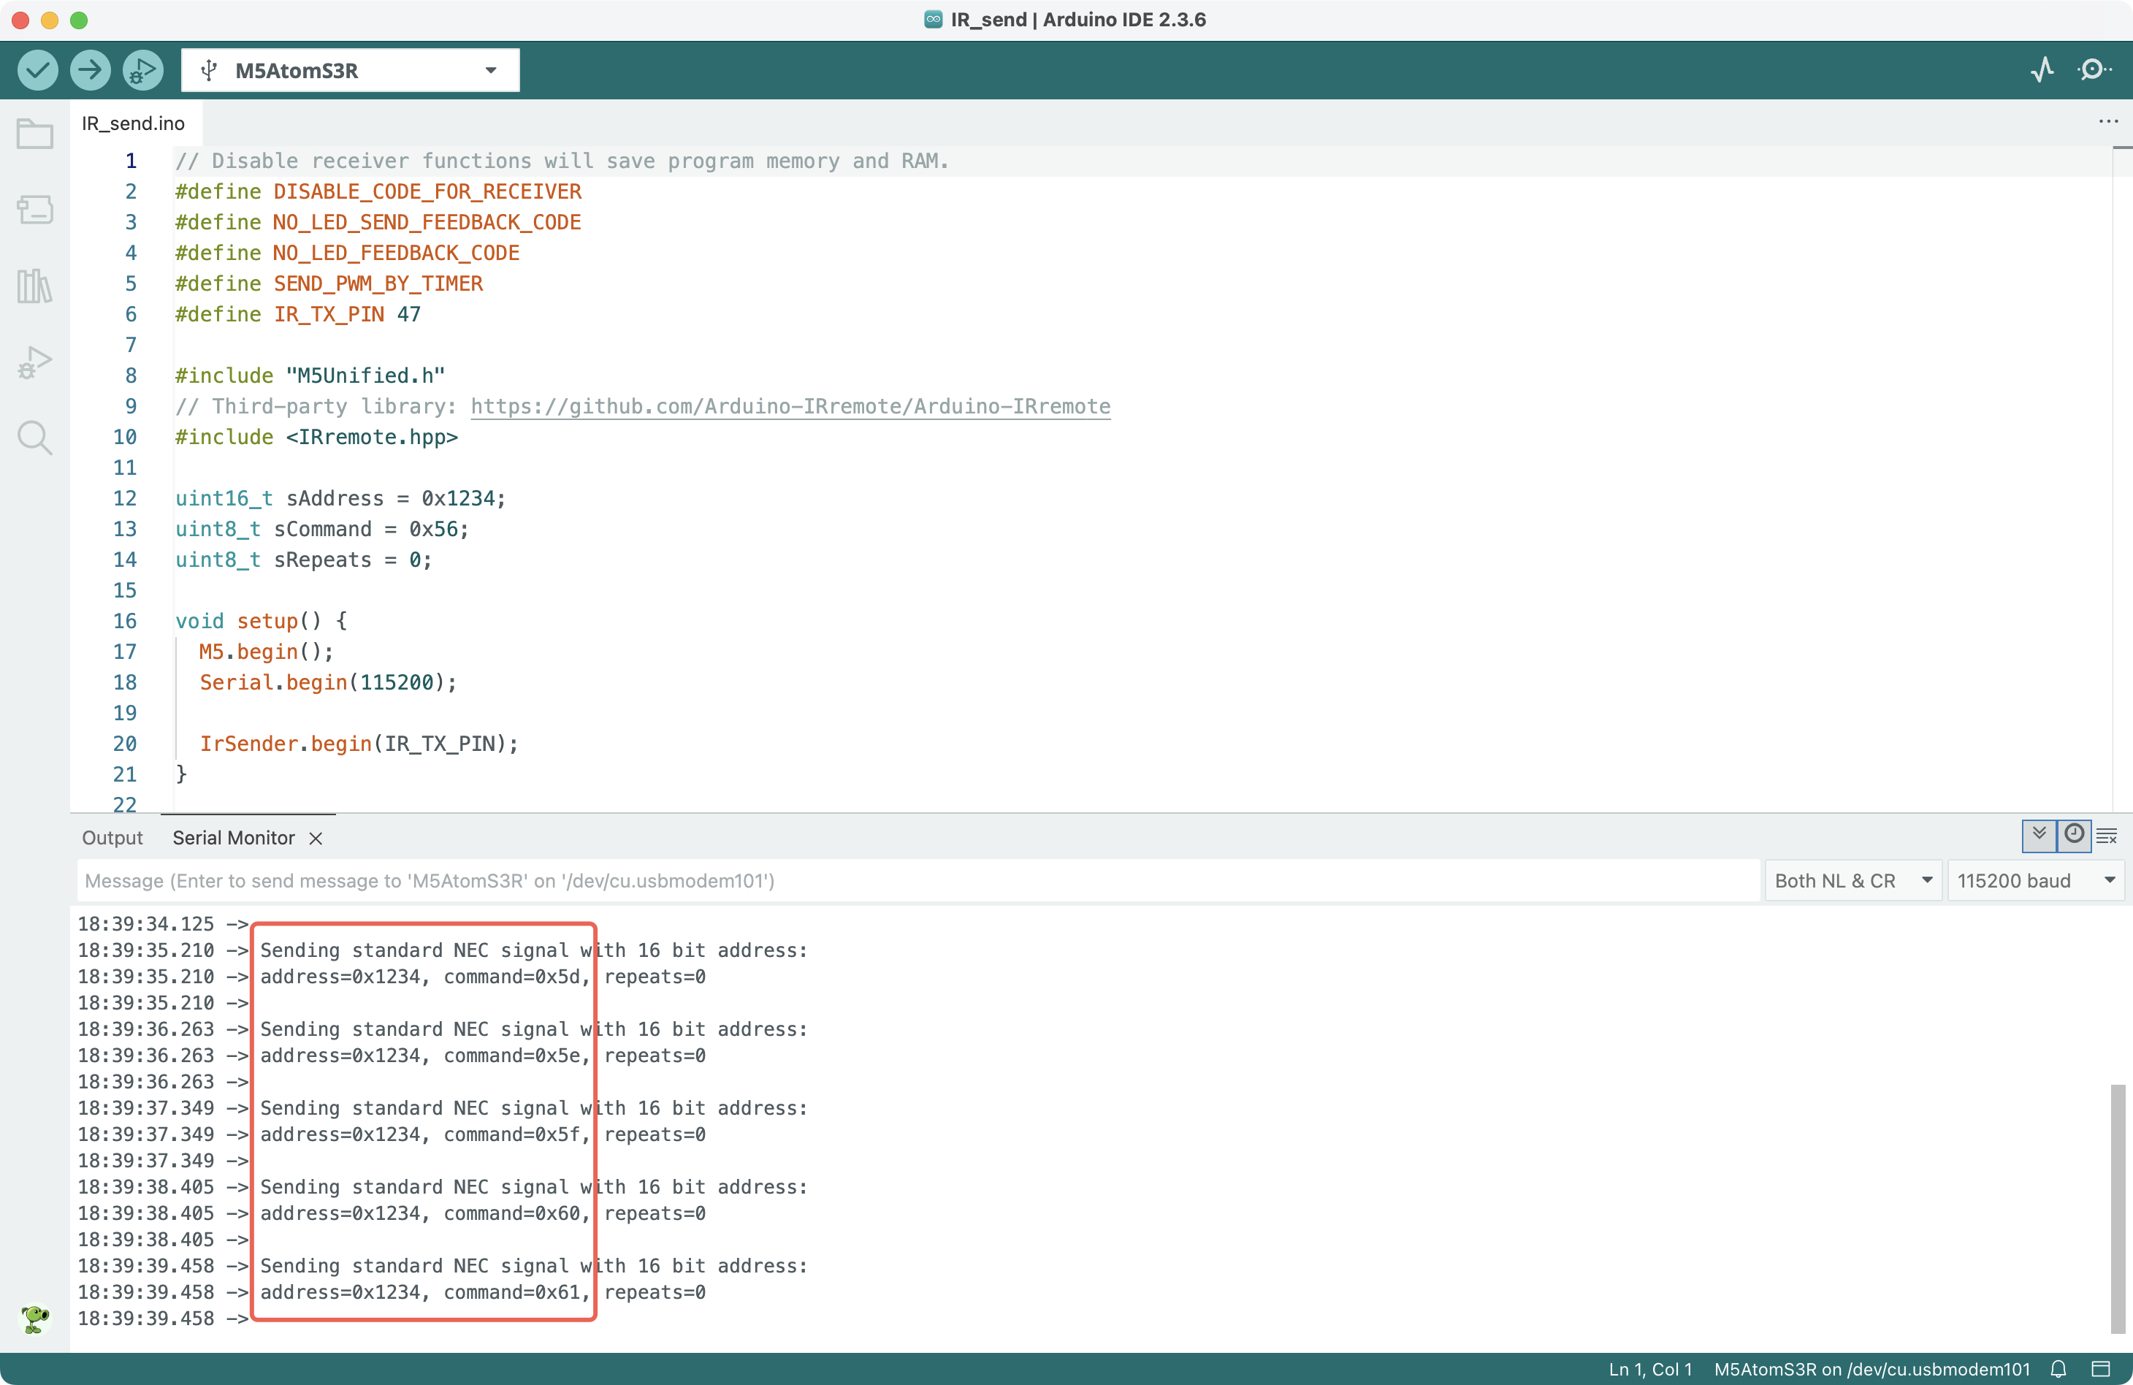Toggle timestamp display in Serial Monitor
2133x1385 pixels.
(x=2074, y=836)
